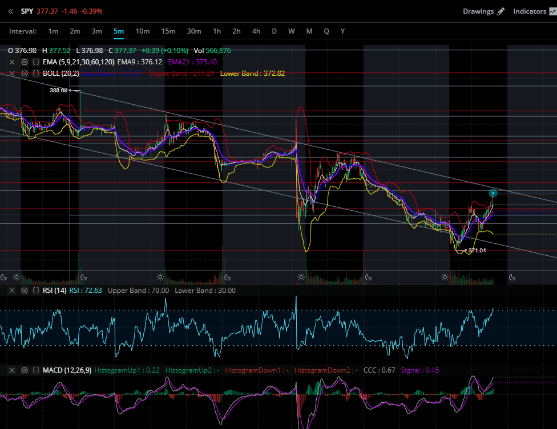Image resolution: width=557 pixels, height=429 pixels.
Task: Click the Indicators label
Action: [530, 11]
